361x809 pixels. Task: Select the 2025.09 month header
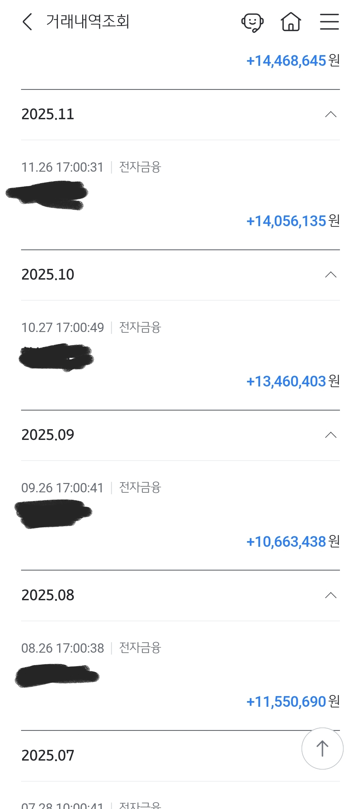tap(48, 435)
